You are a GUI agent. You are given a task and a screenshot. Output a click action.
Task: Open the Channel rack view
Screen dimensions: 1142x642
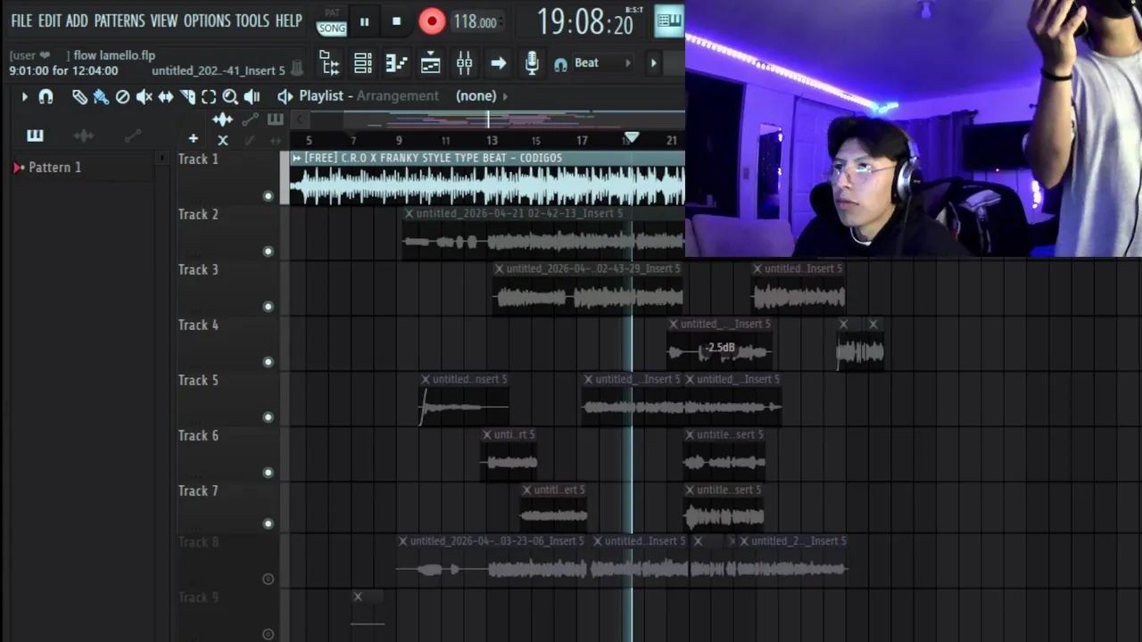[x=363, y=62]
